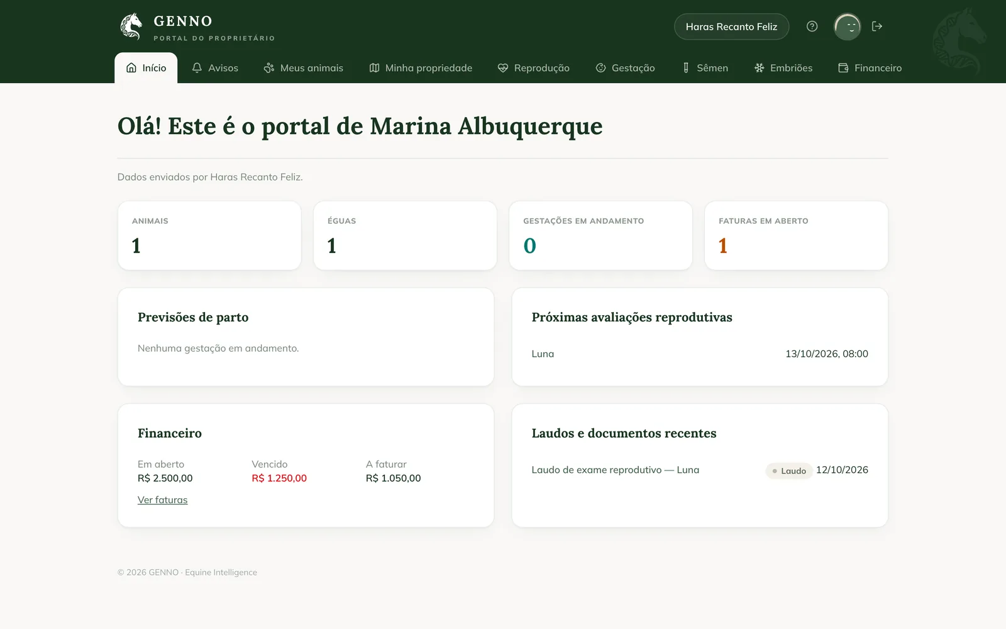The image size is (1006, 629).
Task: Open the Animais count card
Action: coord(209,236)
